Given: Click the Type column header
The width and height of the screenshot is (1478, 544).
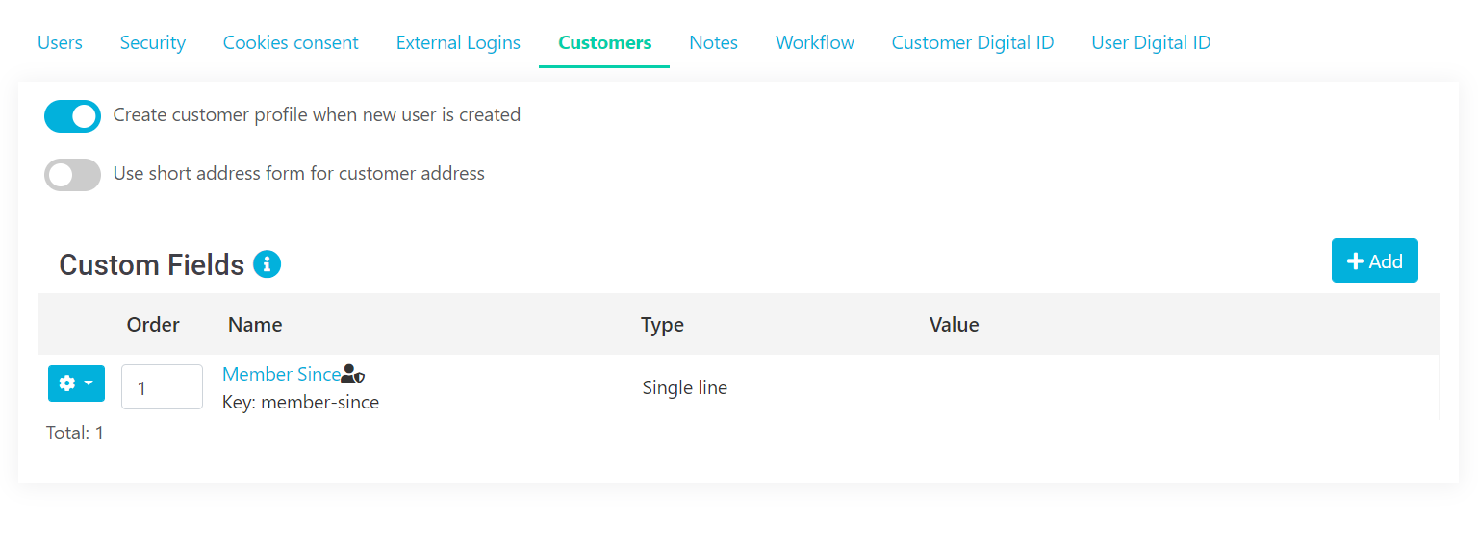Looking at the screenshot, I should click(662, 325).
